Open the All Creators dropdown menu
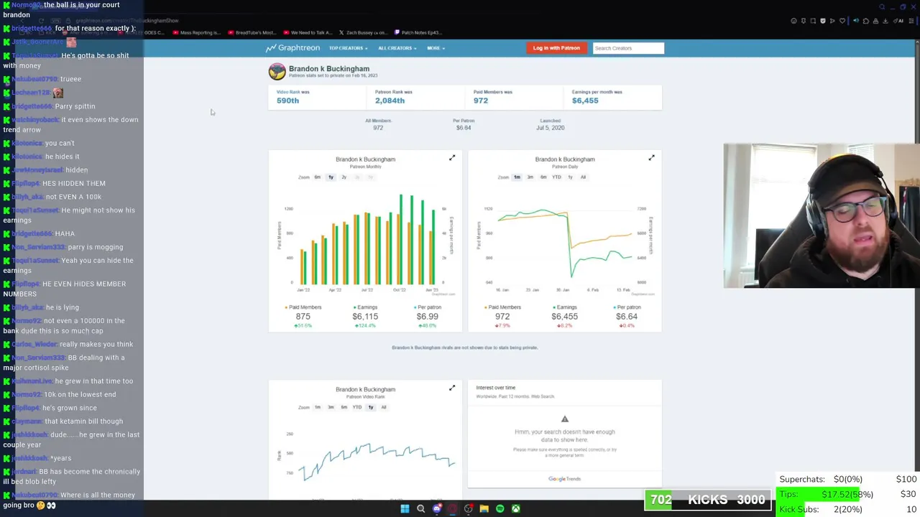Viewport: 920px width, 517px height. [x=397, y=48]
